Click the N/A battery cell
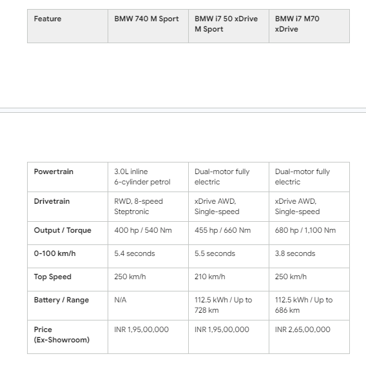The width and height of the screenshot is (366, 374). [148, 306]
